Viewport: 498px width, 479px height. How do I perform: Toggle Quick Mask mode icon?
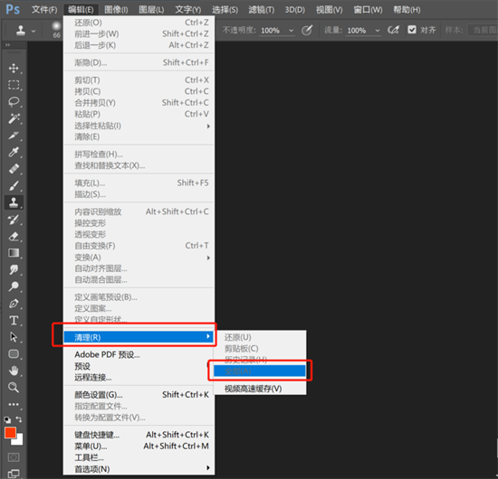coord(14,457)
